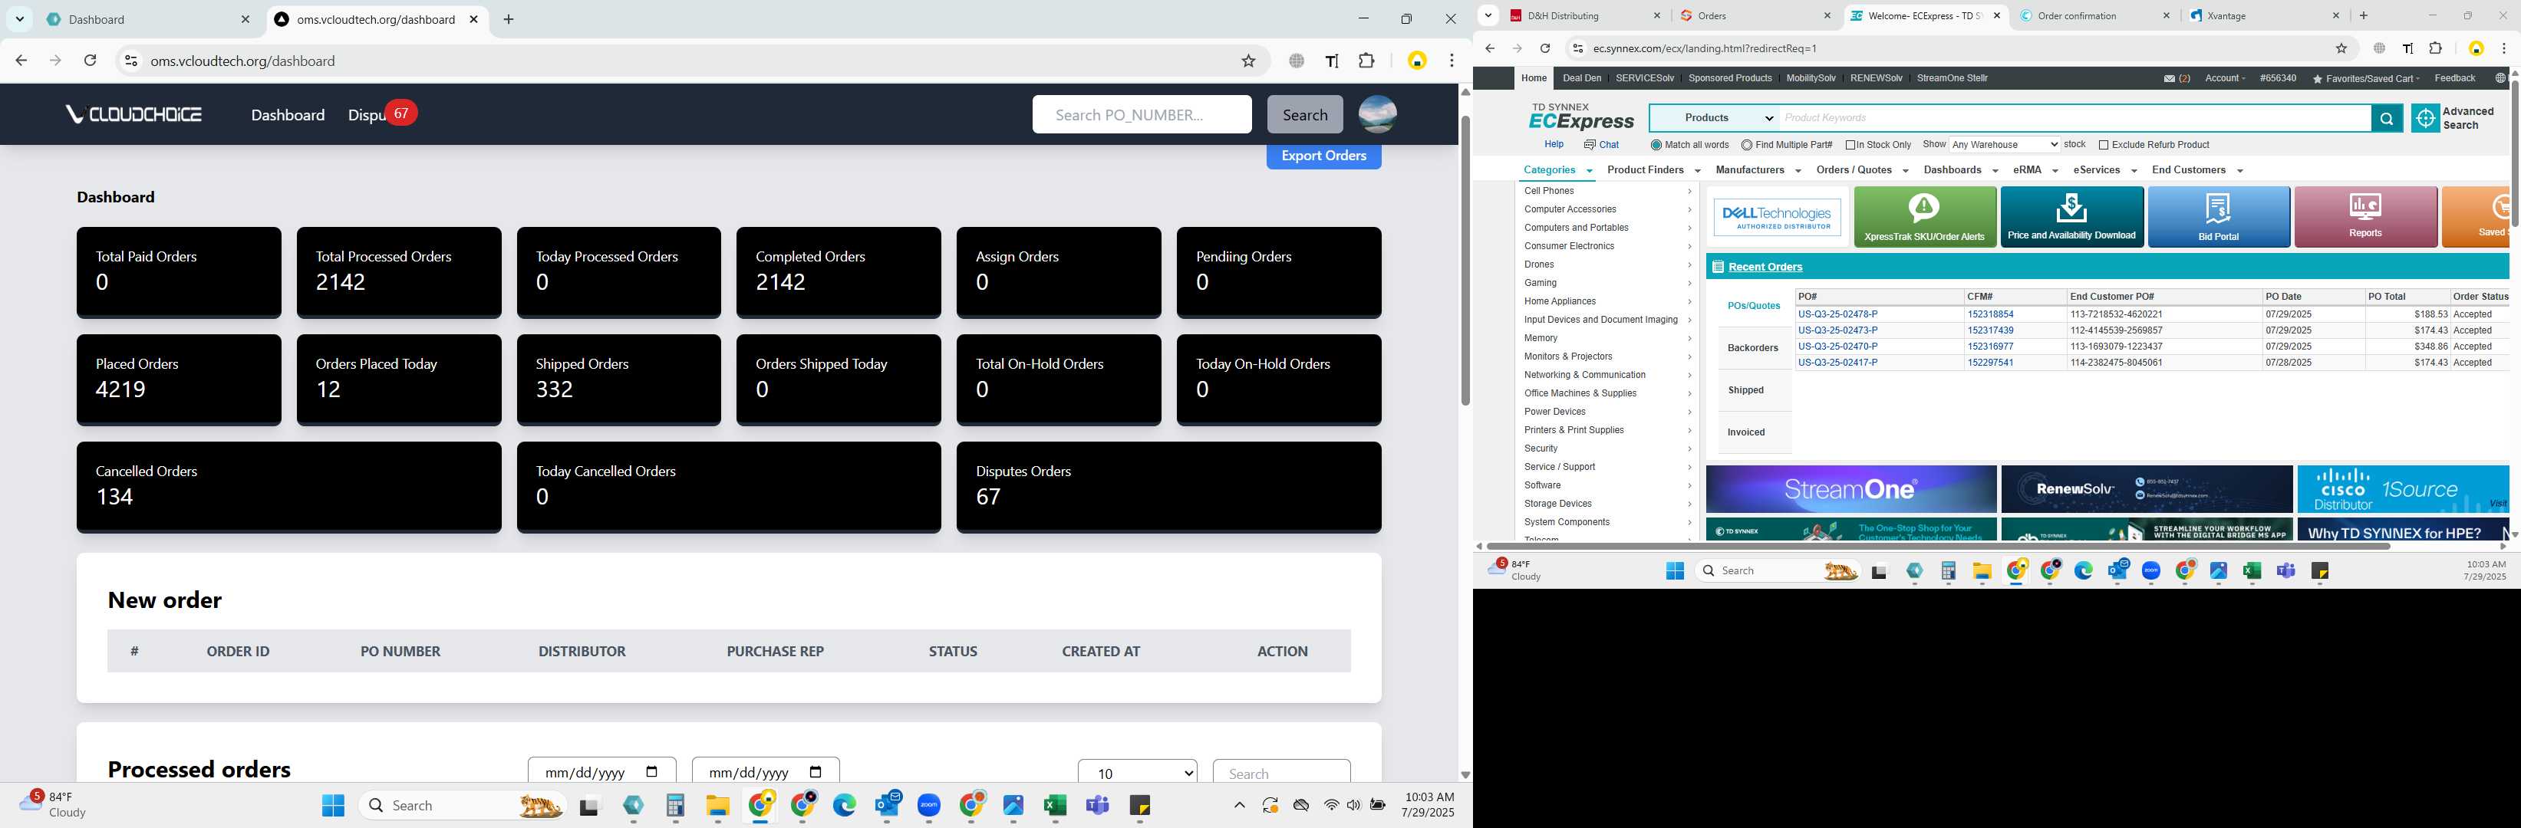The width and height of the screenshot is (2521, 828).
Task: Open the StreamOne banner
Action: point(1850,489)
